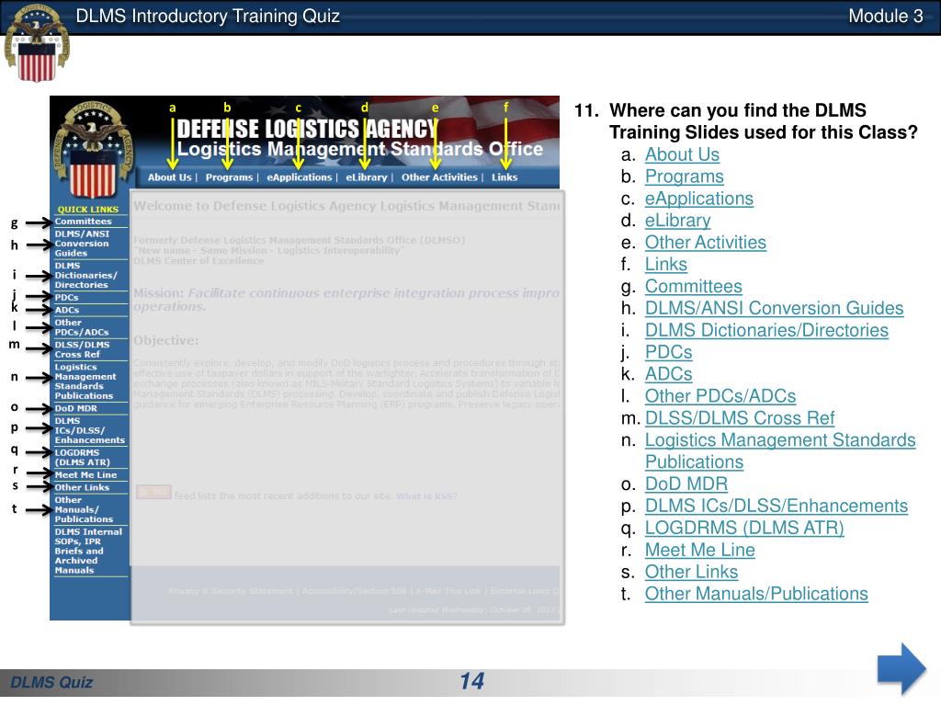Choose answer t. Other Manuals/Publications in quiz list

757,594
